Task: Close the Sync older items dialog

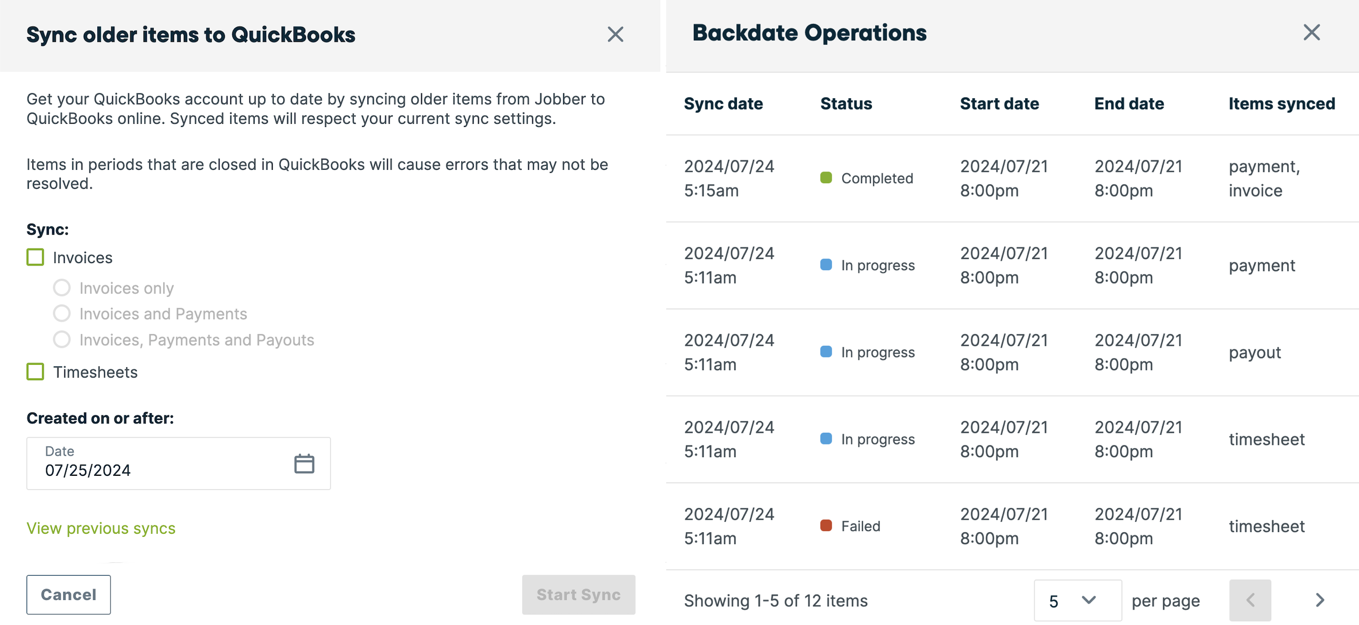Action: tap(615, 34)
